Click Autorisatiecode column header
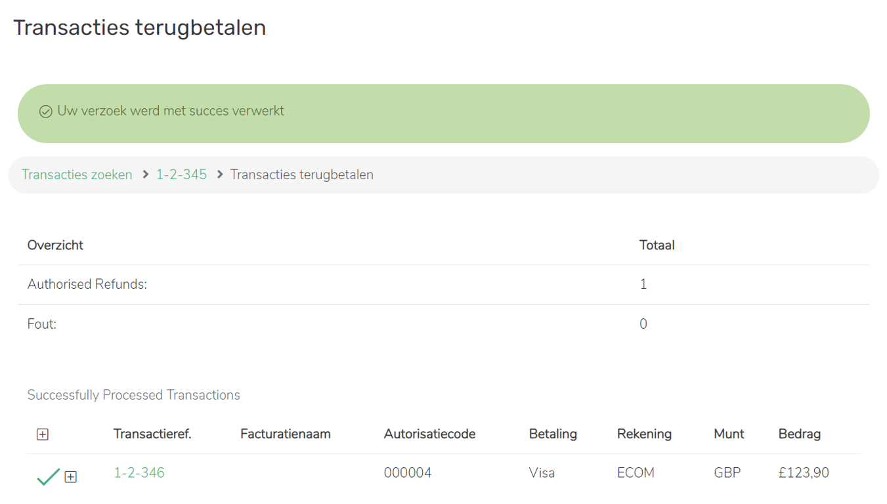Image resolution: width=887 pixels, height=504 pixels. 429,434
